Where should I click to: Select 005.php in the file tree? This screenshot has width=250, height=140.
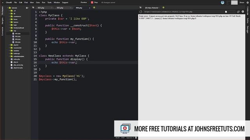(x=18, y=42)
